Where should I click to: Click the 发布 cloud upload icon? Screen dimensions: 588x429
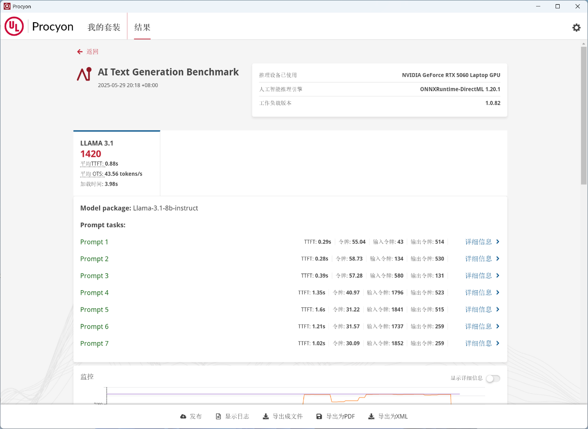click(183, 417)
